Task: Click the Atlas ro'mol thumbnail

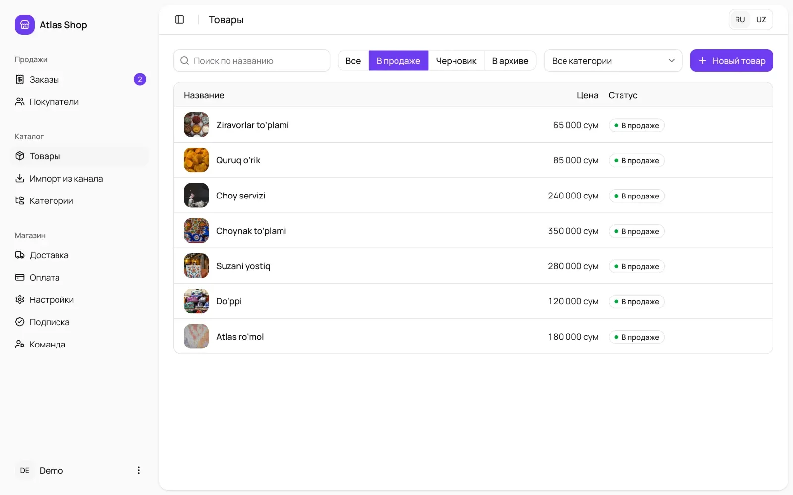Action: (196, 337)
